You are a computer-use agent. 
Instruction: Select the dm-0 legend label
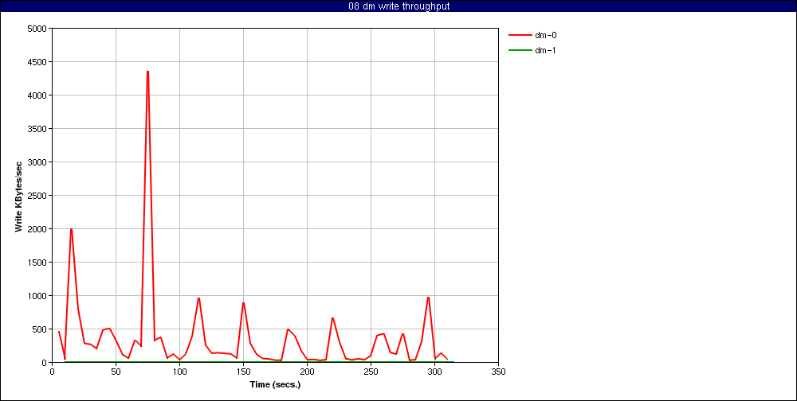546,35
